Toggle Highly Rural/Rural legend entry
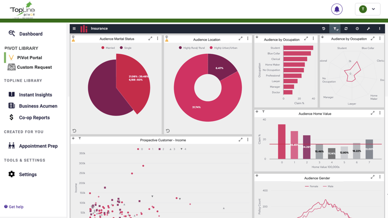Screen dimensions: 388x218 coord(192,47)
